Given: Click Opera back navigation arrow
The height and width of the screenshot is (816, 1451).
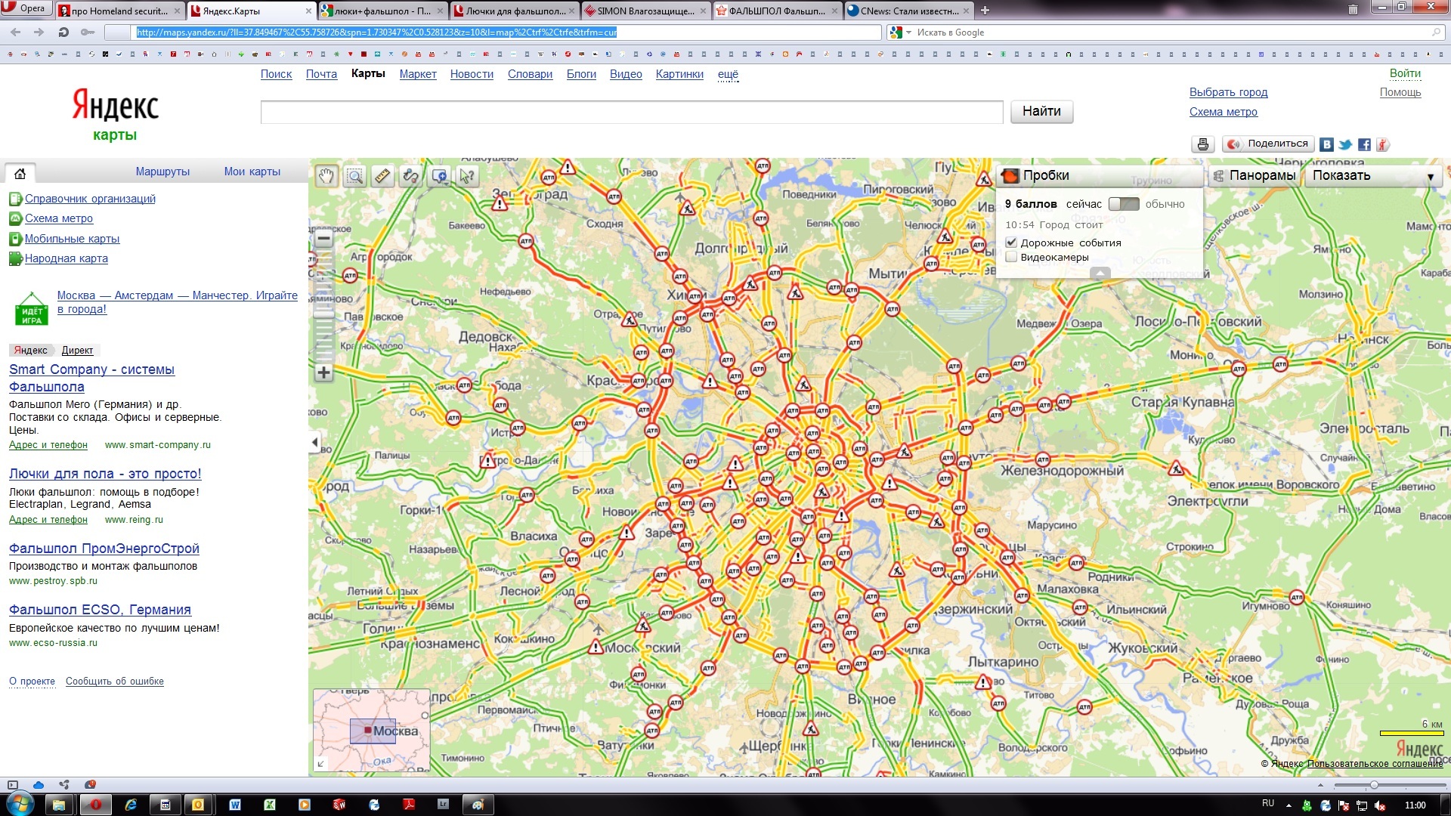Looking at the screenshot, I should (16, 32).
